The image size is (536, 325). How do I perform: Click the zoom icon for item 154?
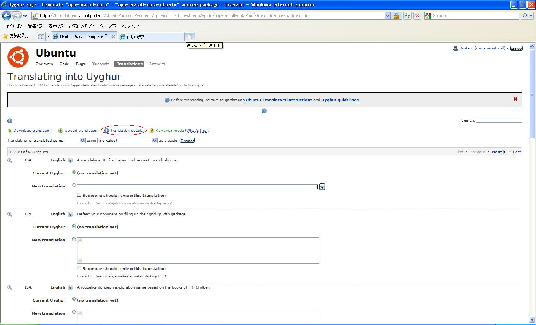tap(10, 161)
